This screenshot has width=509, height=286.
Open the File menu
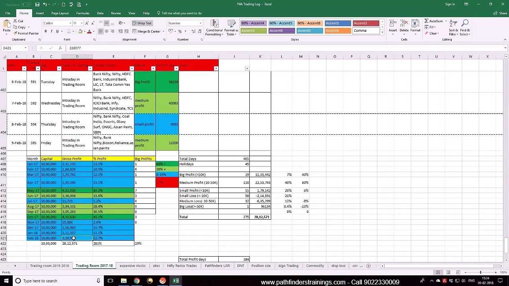pyautogui.click(x=8, y=13)
